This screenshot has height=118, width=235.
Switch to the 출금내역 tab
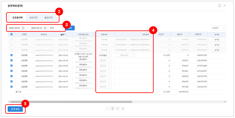click(48, 18)
